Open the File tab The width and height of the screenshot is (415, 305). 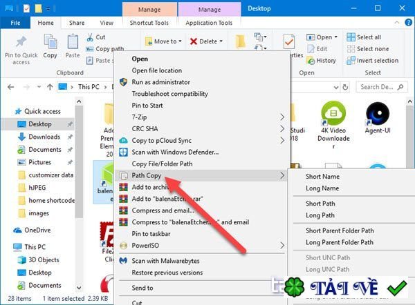[15, 23]
